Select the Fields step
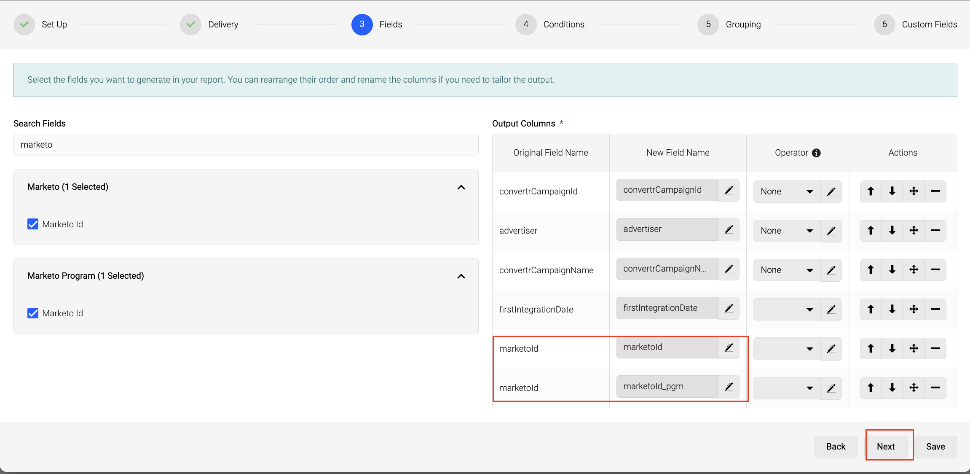The width and height of the screenshot is (970, 474). tap(377, 24)
